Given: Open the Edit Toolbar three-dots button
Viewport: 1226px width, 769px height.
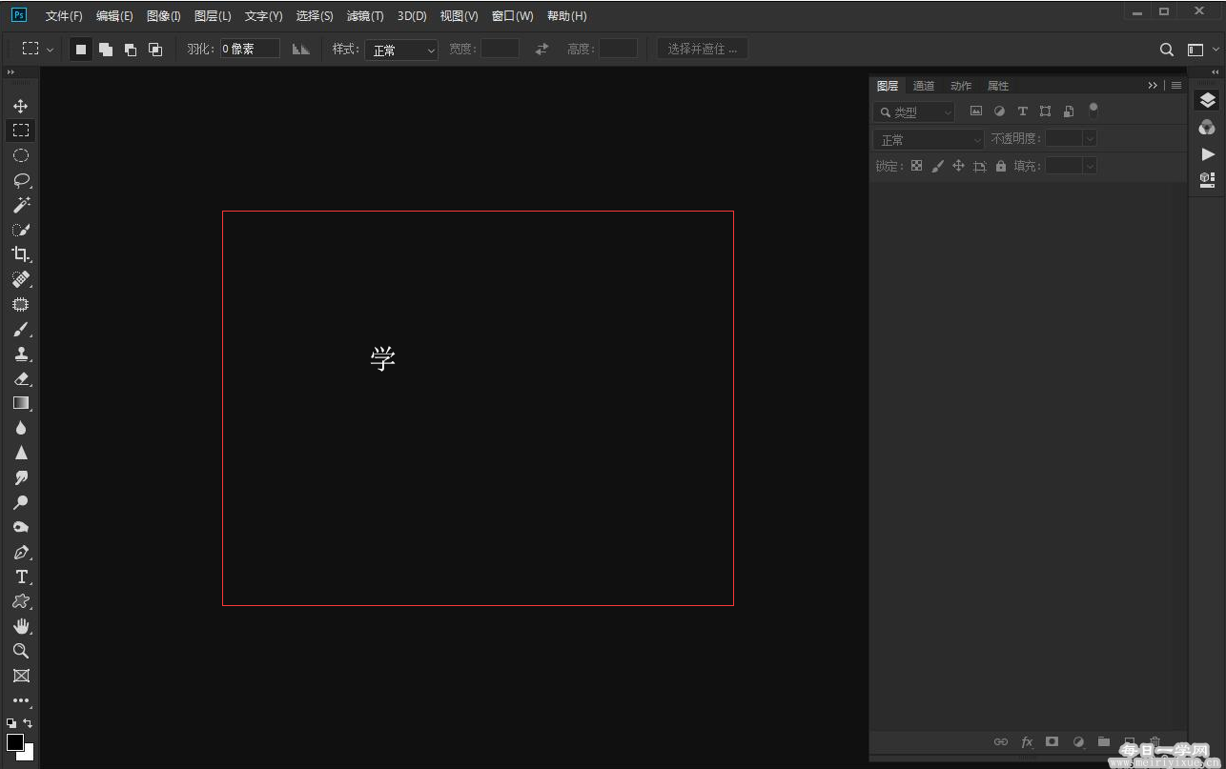Looking at the screenshot, I should click(x=20, y=700).
